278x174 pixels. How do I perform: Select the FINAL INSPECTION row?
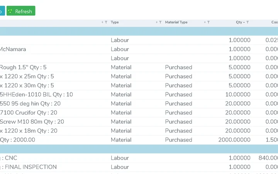pyautogui.click(x=139, y=167)
